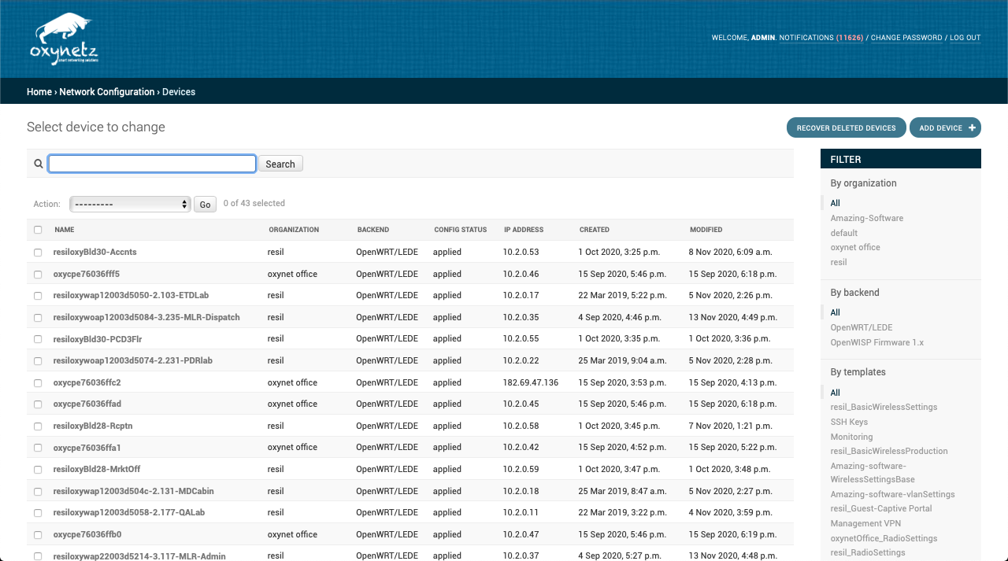1008x561 pixels.
Task: Sort the table by Name column
Action: [65, 230]
